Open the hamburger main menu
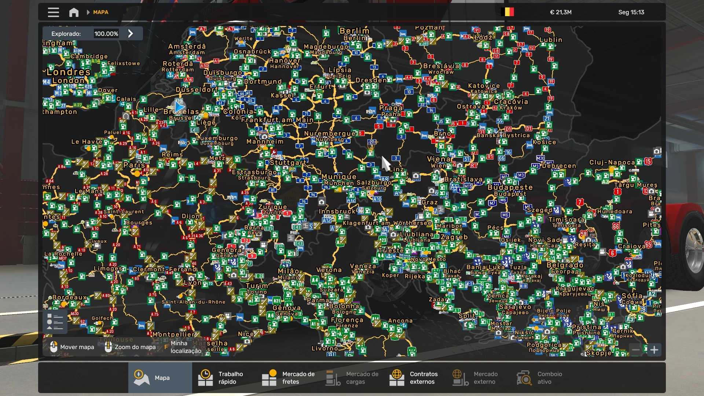Screen dimensions: 704x396 coord(53,12)
